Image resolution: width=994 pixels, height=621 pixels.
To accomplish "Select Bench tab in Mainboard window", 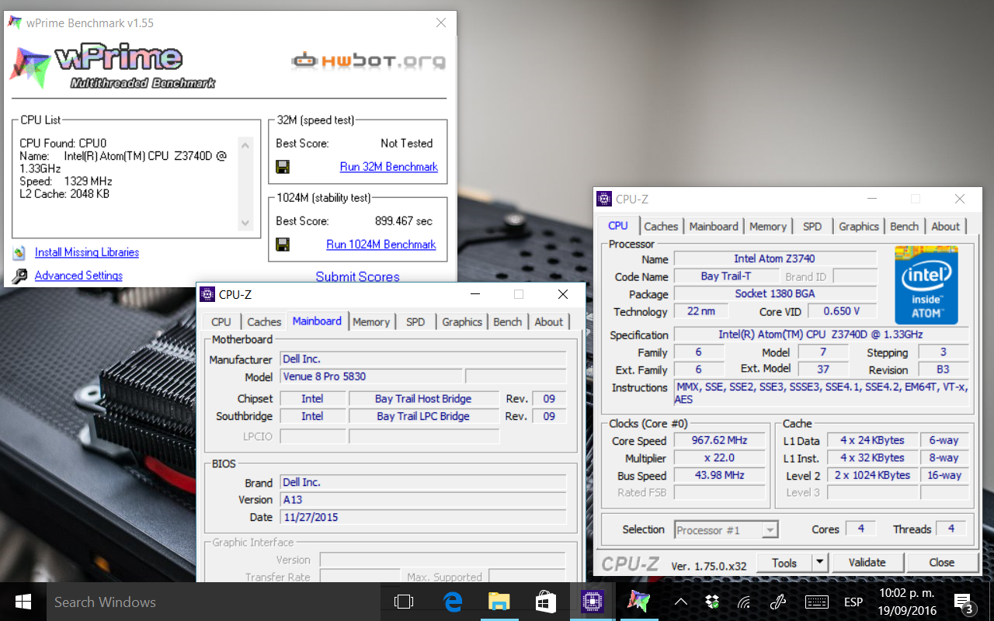I will (508, 321).
